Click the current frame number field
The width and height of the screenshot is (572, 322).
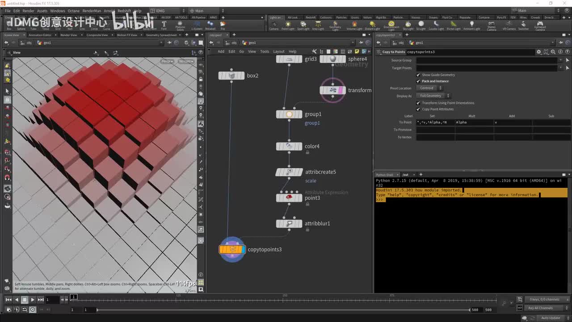click(x=52, y=300)
